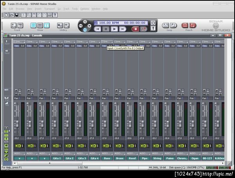Solo the Brass channel strip
Screen dimensions: 235x178
coord(120,94)
